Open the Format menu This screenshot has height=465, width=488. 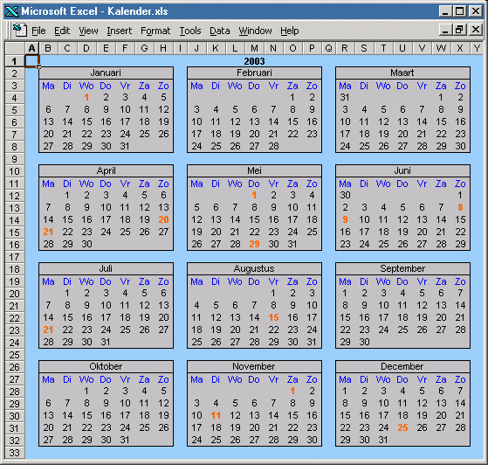(155, 31)
